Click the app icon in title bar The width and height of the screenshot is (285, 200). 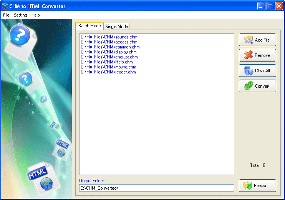point(5,6)
